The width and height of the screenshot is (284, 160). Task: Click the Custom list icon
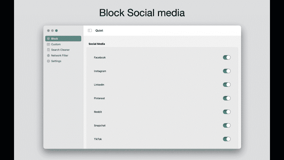coord(48,44)
